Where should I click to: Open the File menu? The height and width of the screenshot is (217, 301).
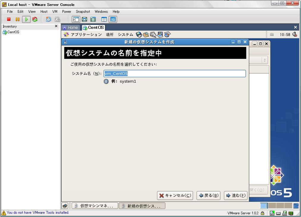tap(10, 12)
